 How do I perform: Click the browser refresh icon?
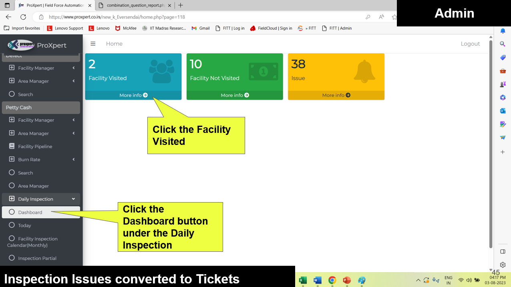[x=23, y=17]
